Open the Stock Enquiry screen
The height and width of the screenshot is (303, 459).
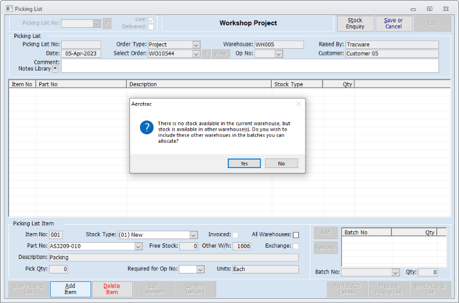coord(355,23)
